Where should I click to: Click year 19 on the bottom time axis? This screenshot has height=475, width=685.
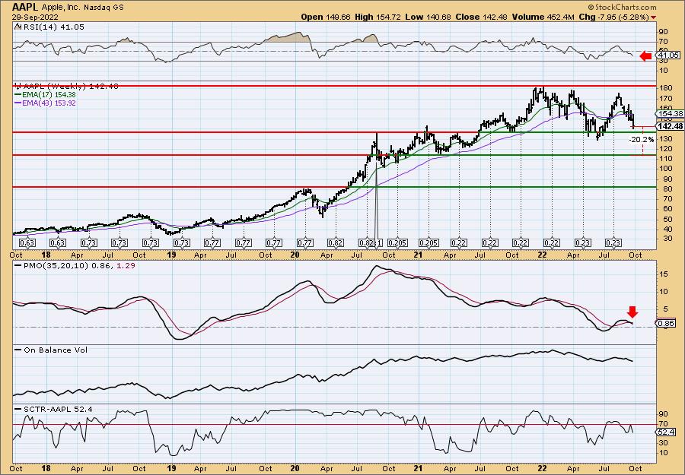(170, 468)
